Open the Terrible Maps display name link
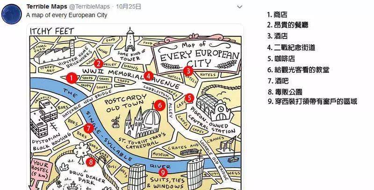This screenshot has width=374, height=190. tap(46, 7)
